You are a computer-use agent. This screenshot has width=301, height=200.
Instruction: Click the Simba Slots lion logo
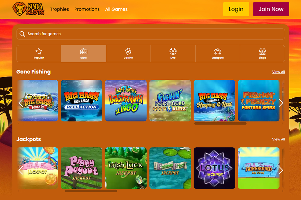[28, 9]
